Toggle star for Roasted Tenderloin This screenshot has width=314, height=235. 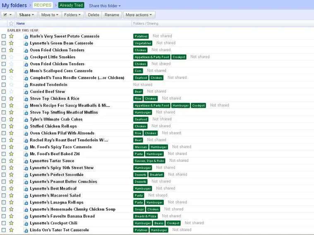(x=11, y=85)
